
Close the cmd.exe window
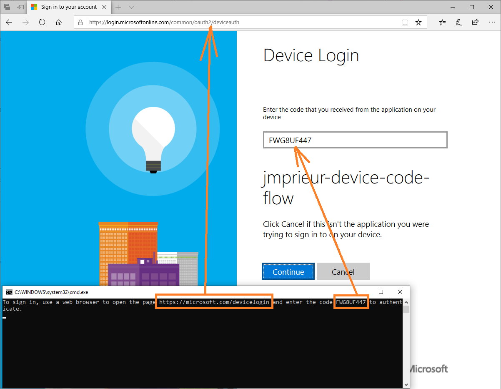[x=400, y=292]
